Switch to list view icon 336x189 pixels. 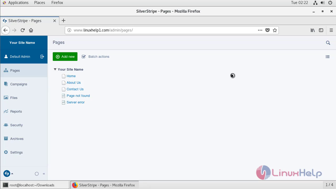click(328, 57)
